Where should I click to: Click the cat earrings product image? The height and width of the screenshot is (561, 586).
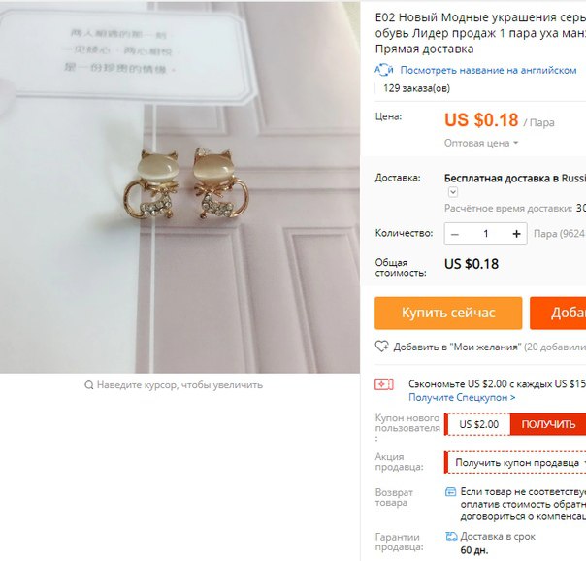click(x=179, y=187)
